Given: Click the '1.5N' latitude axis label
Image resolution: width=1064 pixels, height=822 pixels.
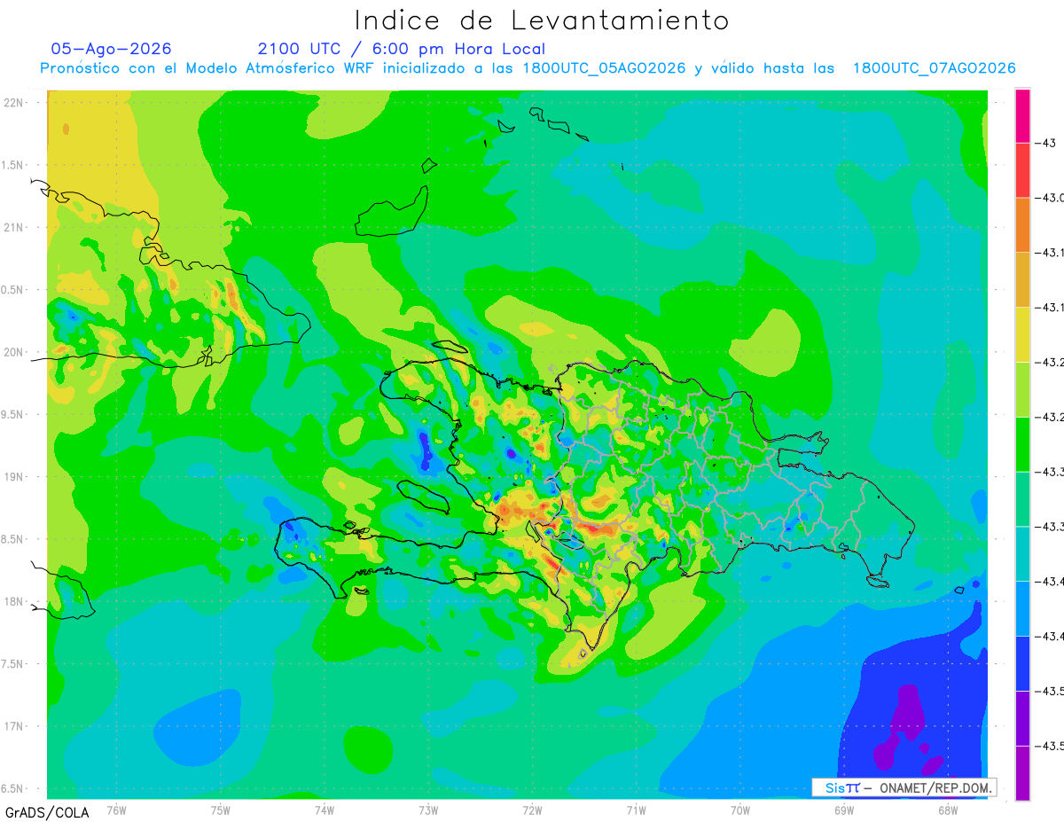Looking at the screenshot, I should (13, 165).
